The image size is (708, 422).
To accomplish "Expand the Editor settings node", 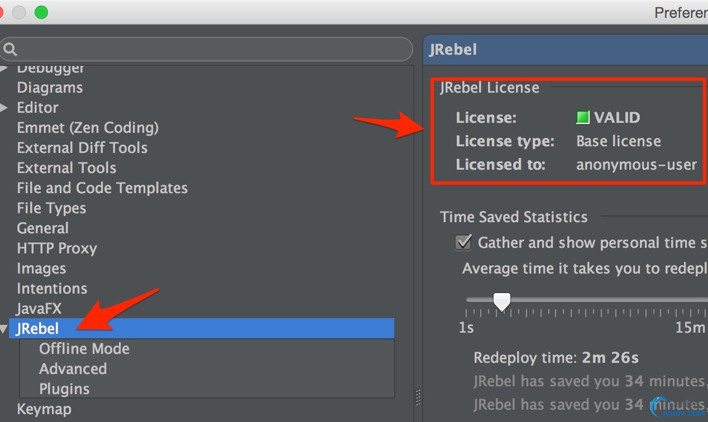I will (x=4, y=108).
